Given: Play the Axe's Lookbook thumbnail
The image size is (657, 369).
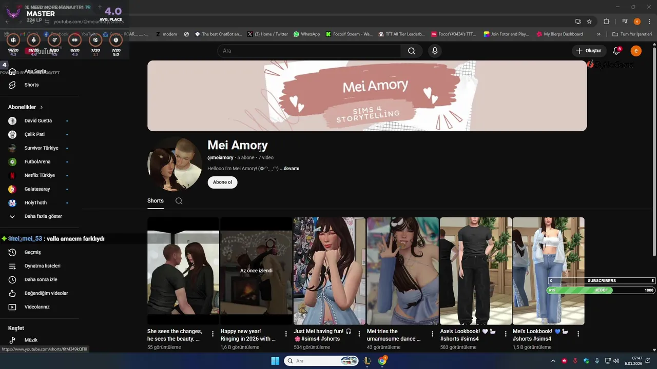Looking at the screenshot, I should point(476,271).
